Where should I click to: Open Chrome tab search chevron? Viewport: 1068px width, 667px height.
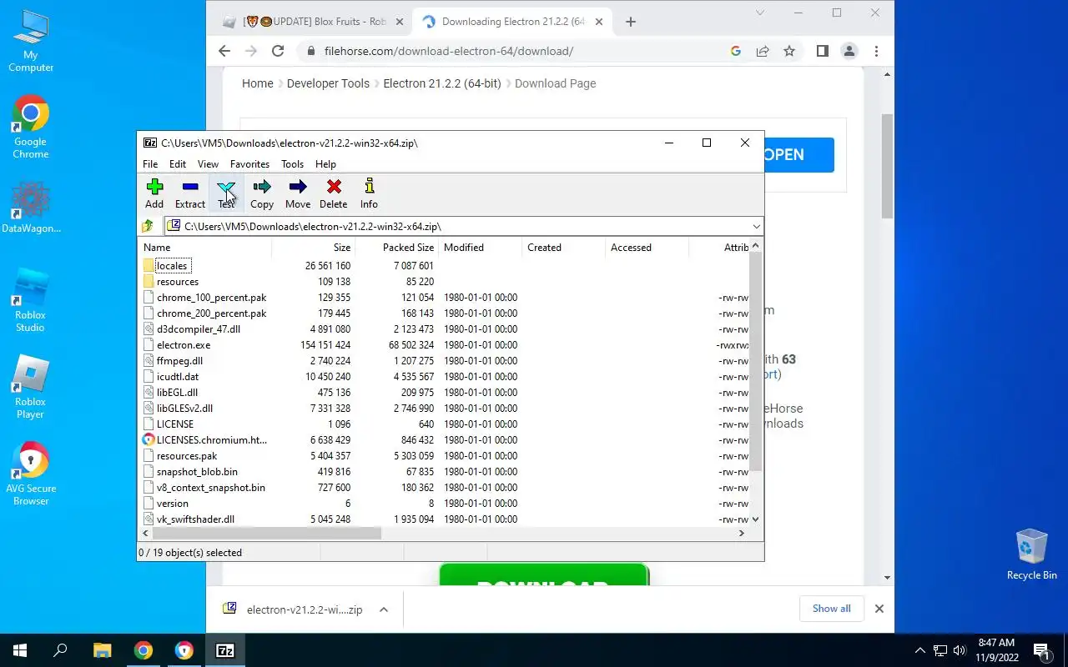coord(760,13)
